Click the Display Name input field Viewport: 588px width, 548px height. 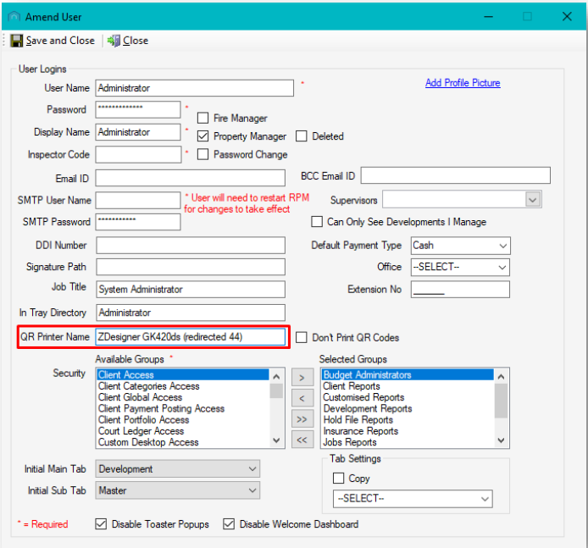tap(138, 132)
